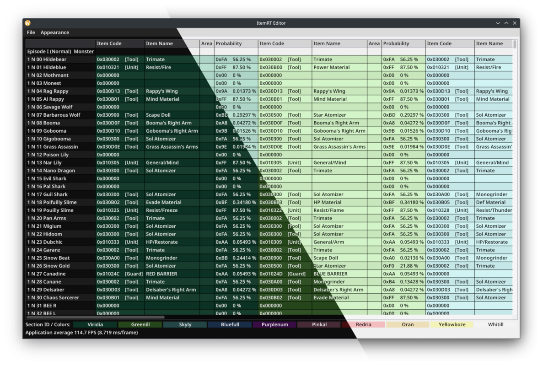Click the first Area column header
Screen dimensions: 543x366
click(207, 43)
